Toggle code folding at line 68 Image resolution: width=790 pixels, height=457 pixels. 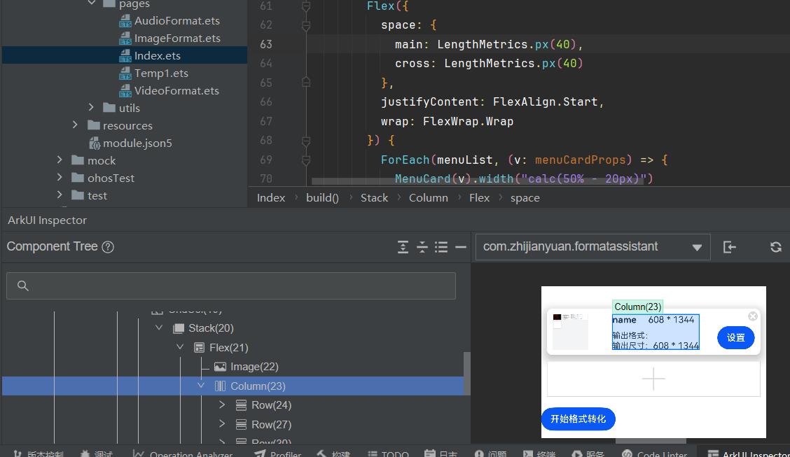click(x=306, y=141)
